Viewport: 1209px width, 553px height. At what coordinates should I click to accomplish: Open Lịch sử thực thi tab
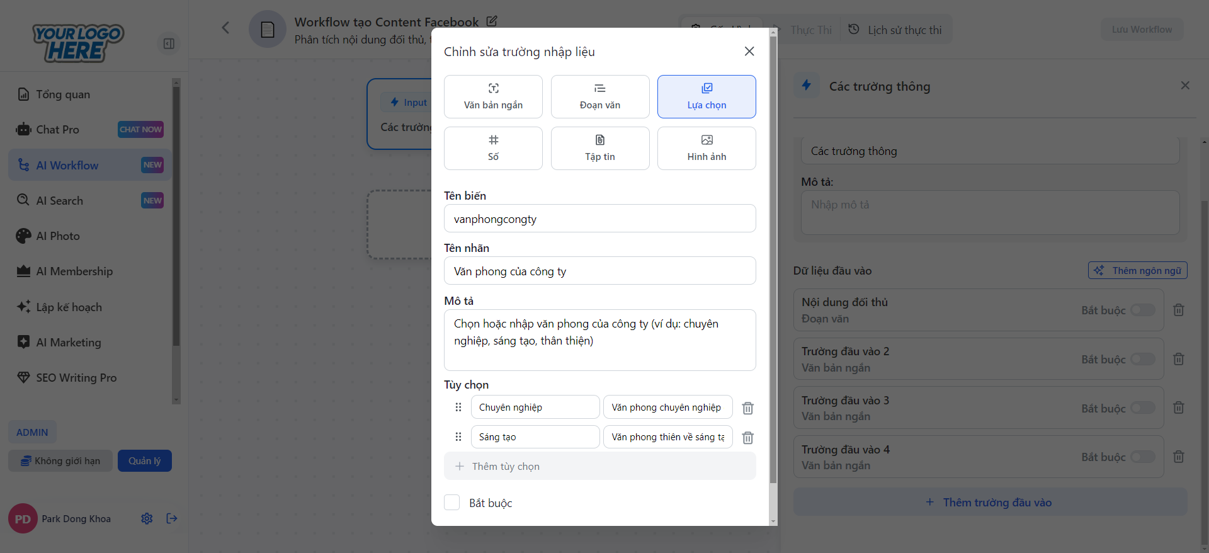point(895,30)
